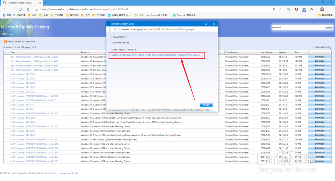Screen dimensions: 335x181
Task: Open the translate page icon in address bar
Action: point(274,9)
